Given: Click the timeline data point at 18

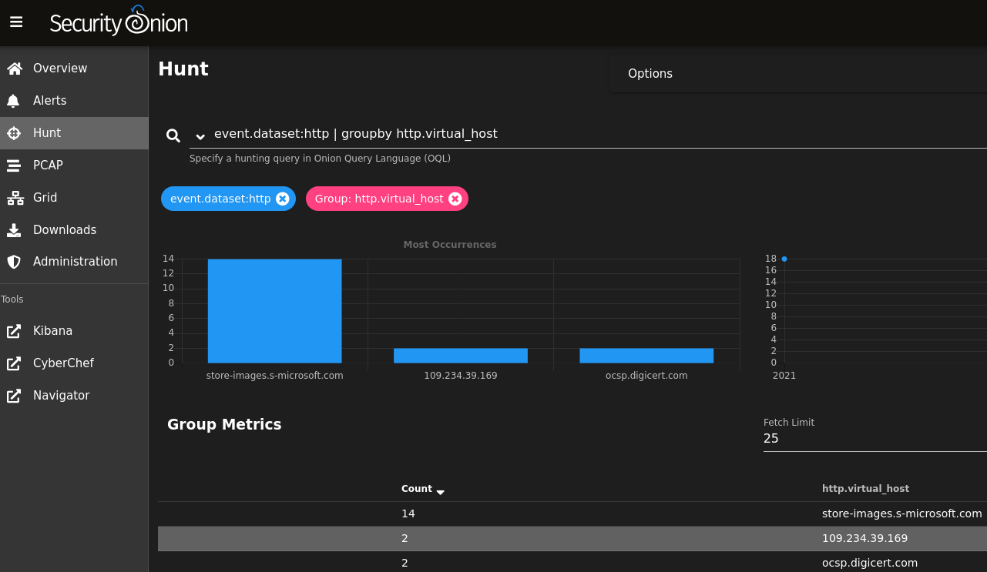Looking at the screenshot, I should click(x=784, y=259).
